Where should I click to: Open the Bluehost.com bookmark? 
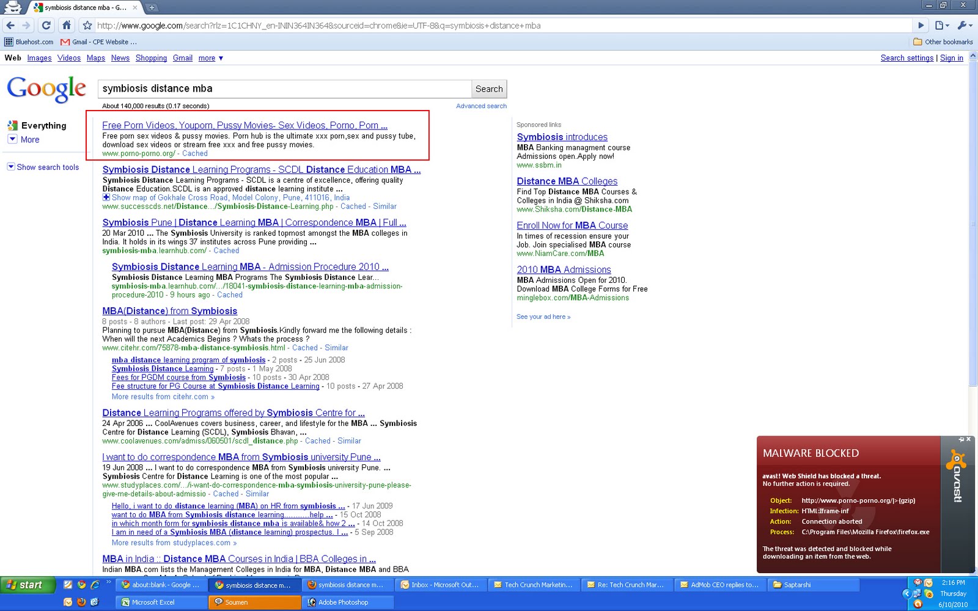(x=29, y=42)
